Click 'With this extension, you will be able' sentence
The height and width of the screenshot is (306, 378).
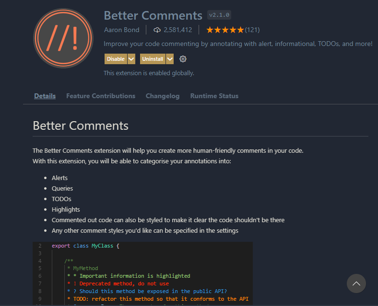click(131, 161)
